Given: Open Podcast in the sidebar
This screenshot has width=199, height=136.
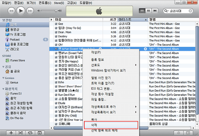Looking at the screenshot, I should (15, 40).
